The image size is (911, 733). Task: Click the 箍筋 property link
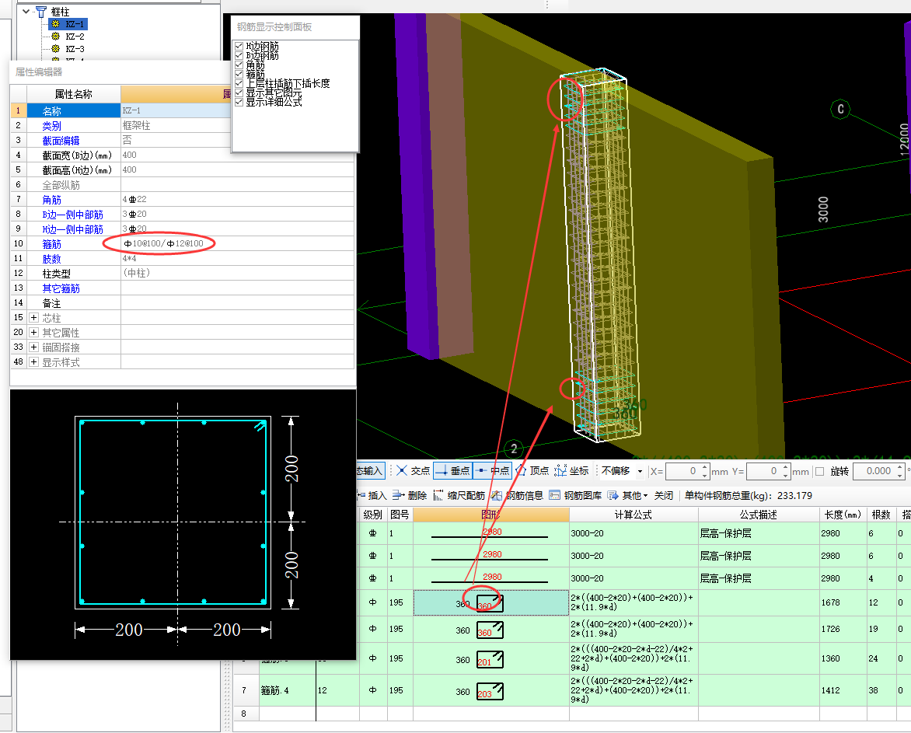(x=52, y=244)
